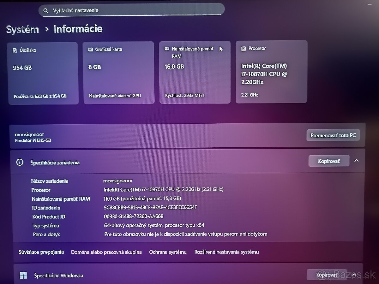Select the Systém breadcrumb item

click(x=22, y=29)
